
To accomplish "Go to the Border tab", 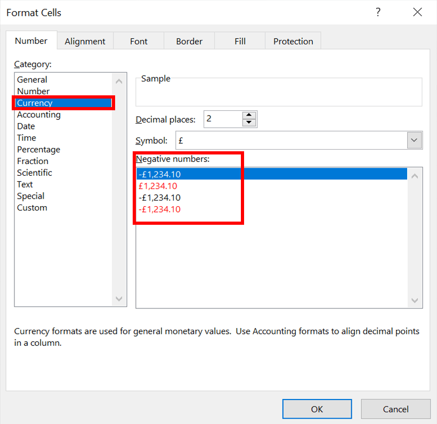I will coord(189,41).
